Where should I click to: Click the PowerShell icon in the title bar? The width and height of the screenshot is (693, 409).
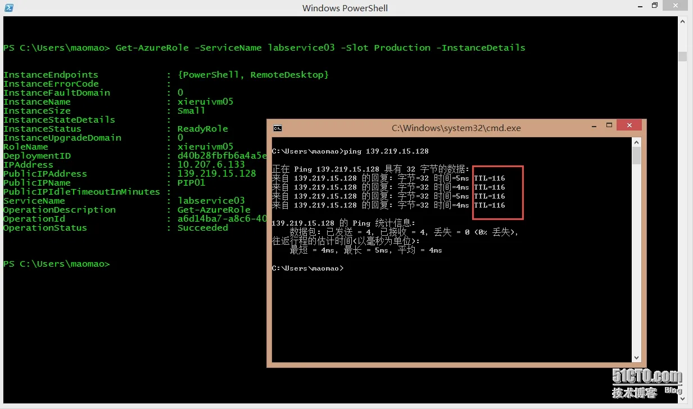[x=8, y=8]
